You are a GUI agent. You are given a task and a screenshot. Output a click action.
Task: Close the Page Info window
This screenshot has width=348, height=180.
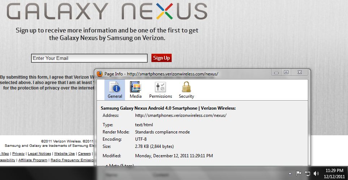pyautogui.click(x=300, y=72)
